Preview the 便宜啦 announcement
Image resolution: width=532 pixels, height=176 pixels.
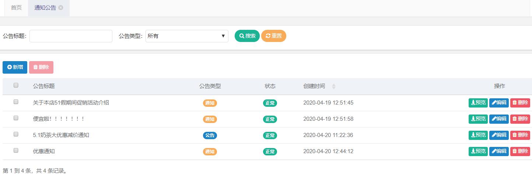478,119
